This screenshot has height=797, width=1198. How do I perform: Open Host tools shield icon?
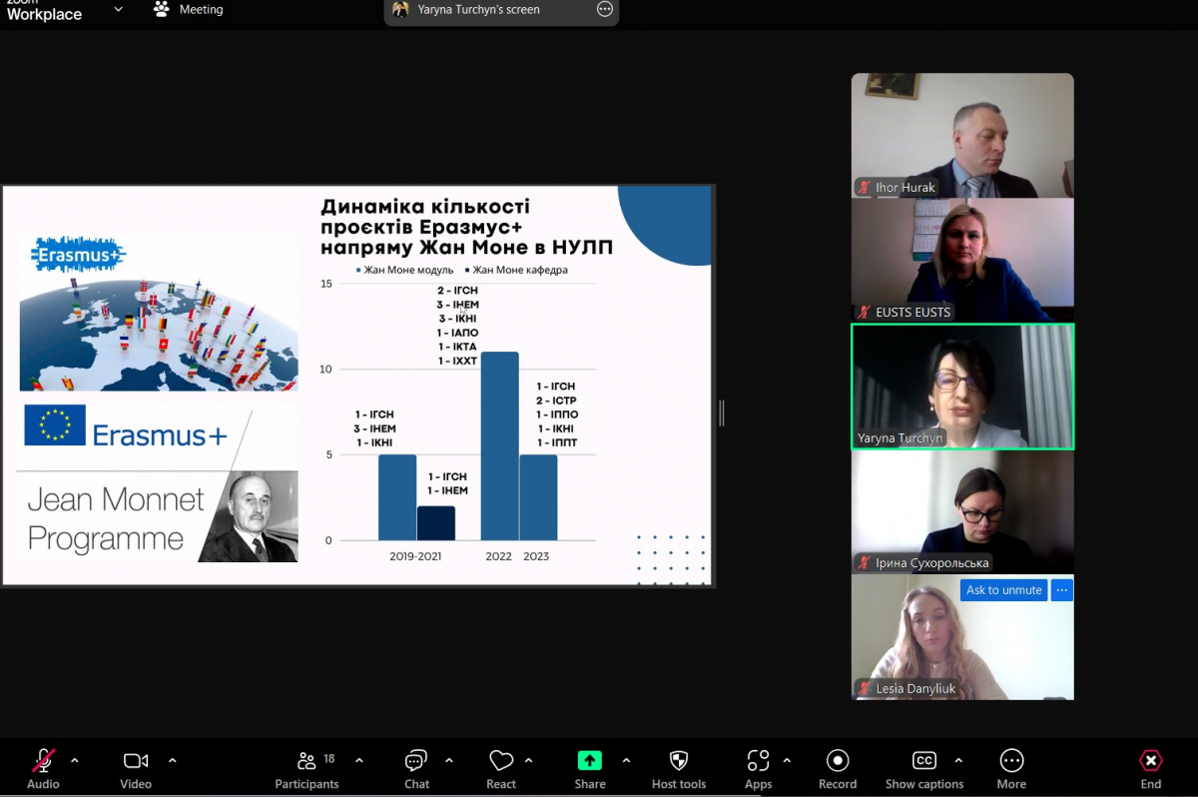point(679,761)
